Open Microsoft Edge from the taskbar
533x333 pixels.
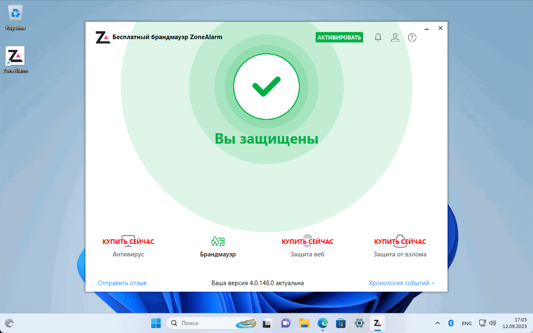(x=323, y=323)
